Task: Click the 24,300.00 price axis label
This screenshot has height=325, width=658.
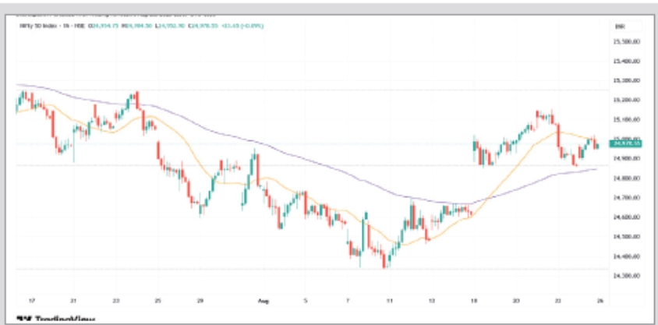Action: pos(627,275)
